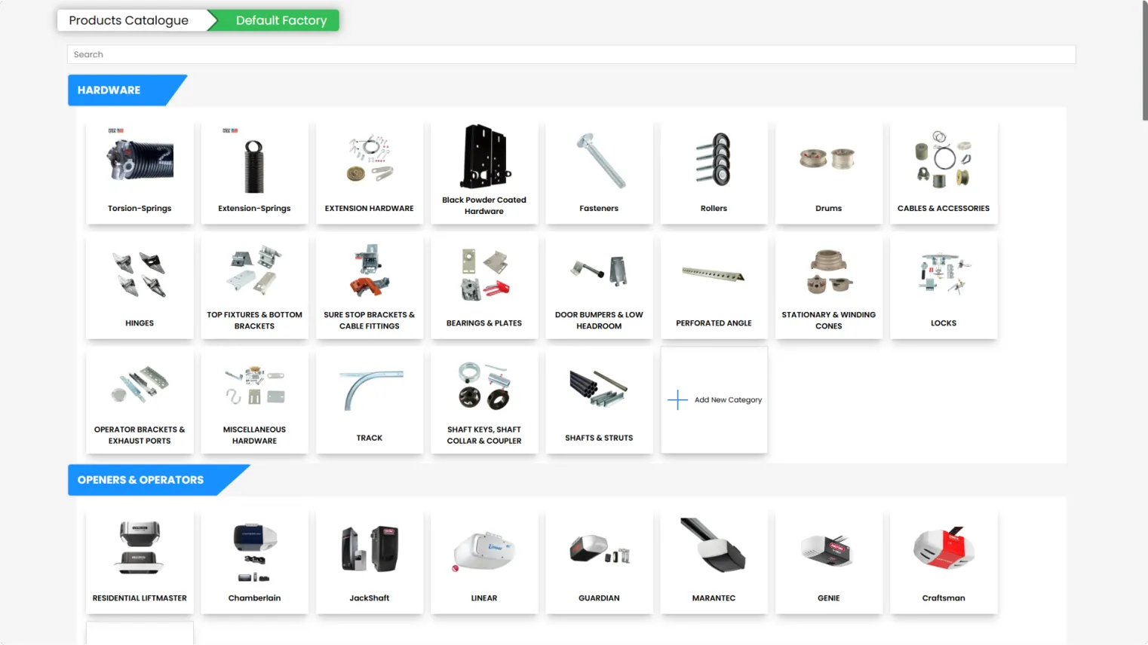Open the JackShaft opener category
The image size is (1148, 645).
pos(370,561)
